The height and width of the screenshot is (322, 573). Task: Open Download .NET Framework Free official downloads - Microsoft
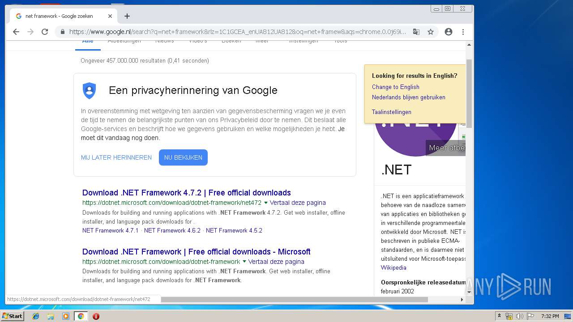[197, 252]
